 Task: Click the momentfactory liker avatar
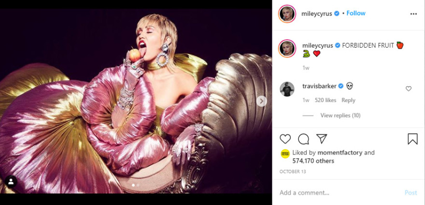(285, 153)
